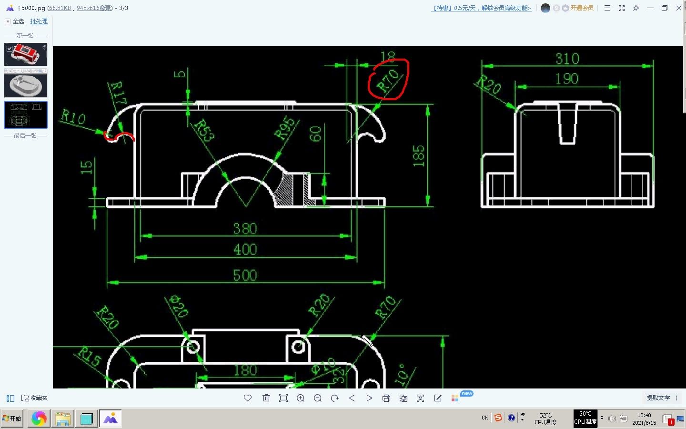The width and height of the screenshot is (686, 429).
Task: Open the hamburger main menu
Action: tap(607, 8)
